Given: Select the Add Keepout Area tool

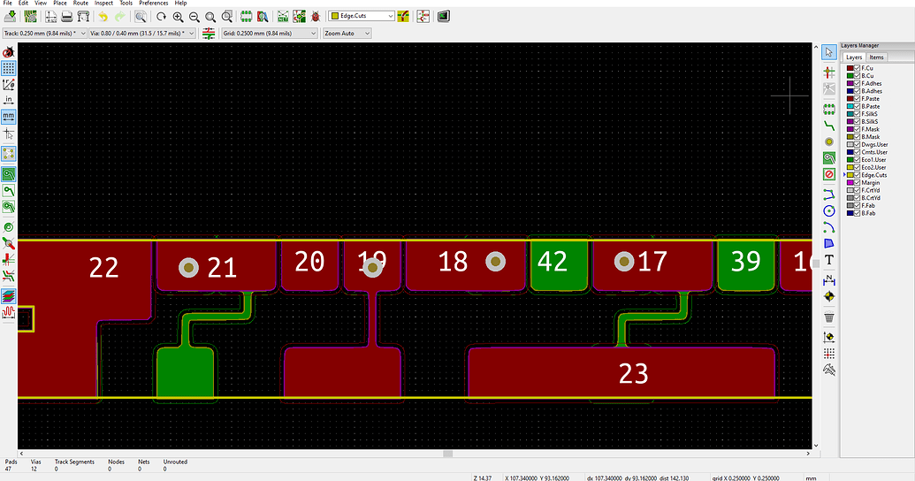Looking at the screenshot, I should [x=828, y=174].
